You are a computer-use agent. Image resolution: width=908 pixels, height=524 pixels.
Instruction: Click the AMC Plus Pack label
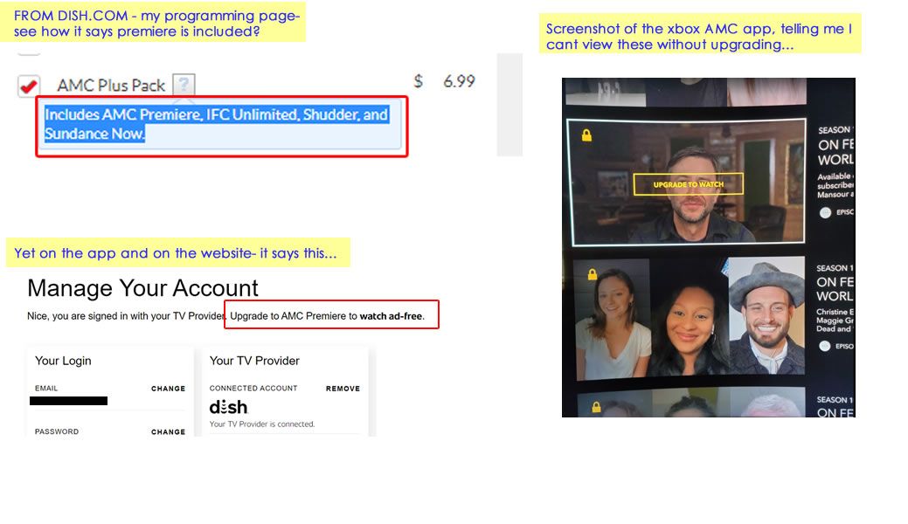111,86
